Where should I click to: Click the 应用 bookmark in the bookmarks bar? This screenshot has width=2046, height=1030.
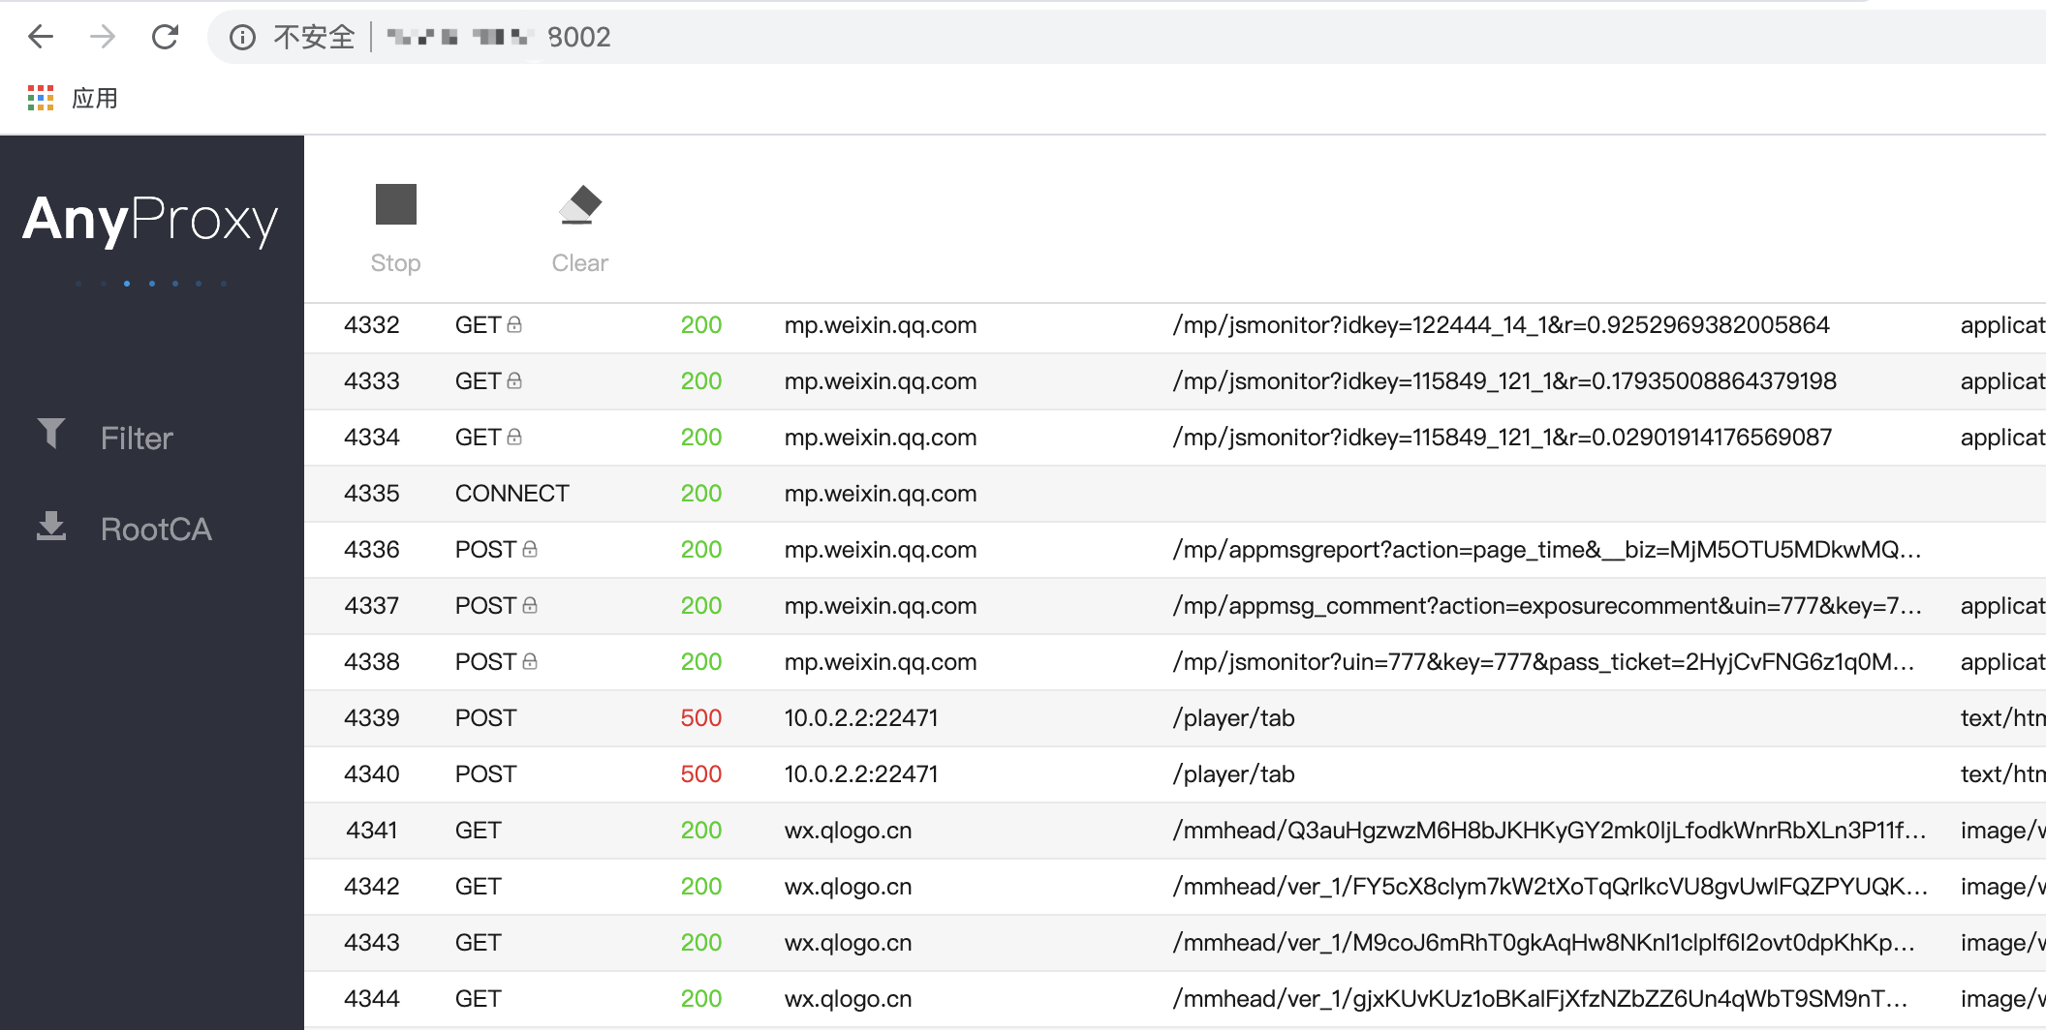(94, 97)
